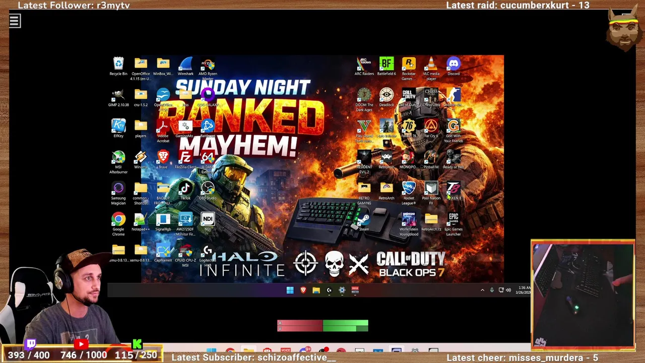The height and width of the screenshot is (363, 645).
Task: Open the players folder on desktop
Action: [x=141, y=129]
